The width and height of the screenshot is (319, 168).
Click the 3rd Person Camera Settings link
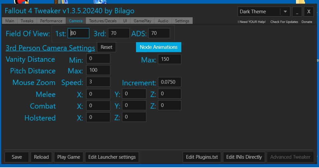click(x=50, y=48)
